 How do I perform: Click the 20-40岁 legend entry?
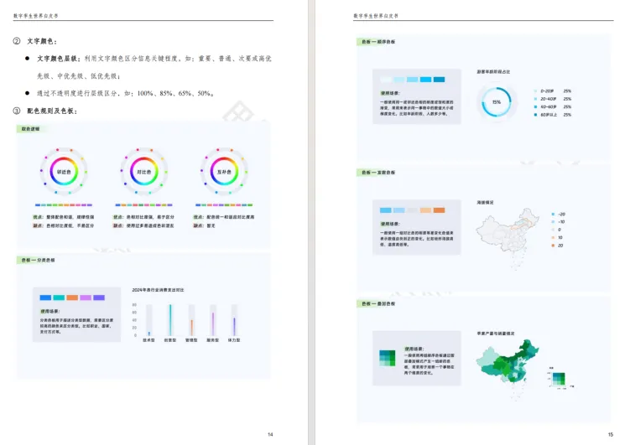(553, 99)
